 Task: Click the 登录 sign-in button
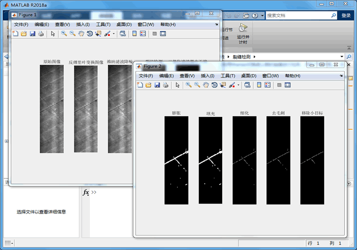(346, 15)
